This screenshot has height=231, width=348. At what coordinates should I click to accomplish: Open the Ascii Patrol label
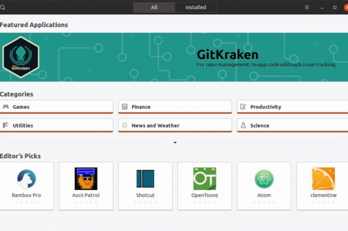click(86, 195)
